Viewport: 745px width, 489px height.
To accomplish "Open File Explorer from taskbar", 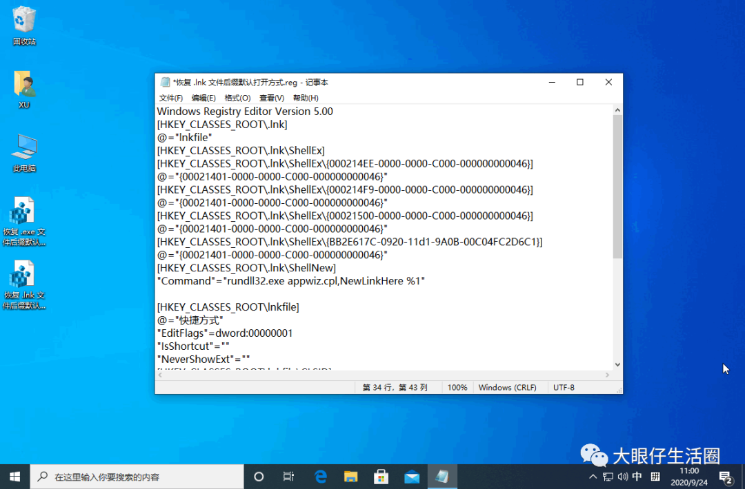I will point(350,477).
